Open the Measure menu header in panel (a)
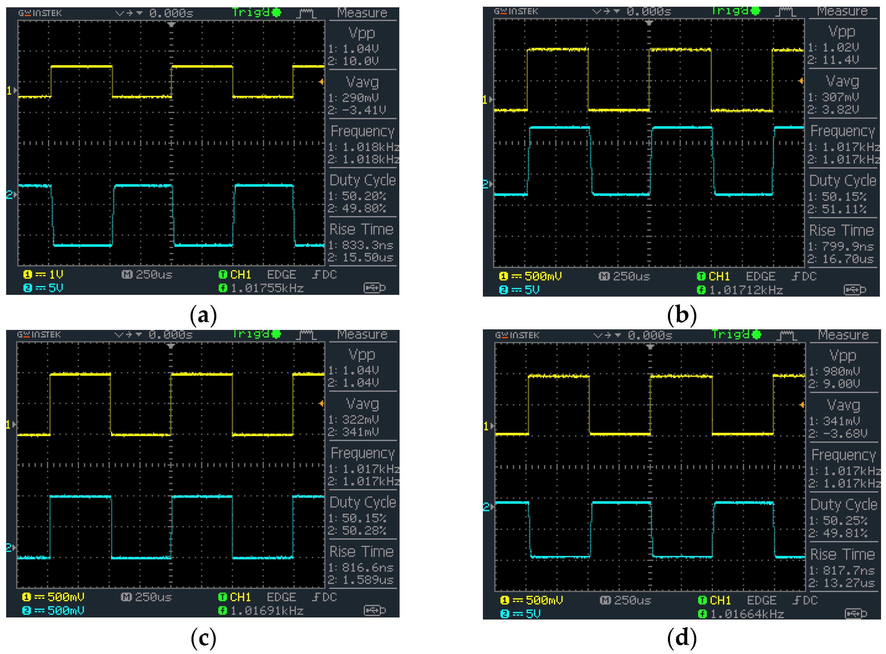The width and height of the screenshot is (886, 654). pos(362,13)
